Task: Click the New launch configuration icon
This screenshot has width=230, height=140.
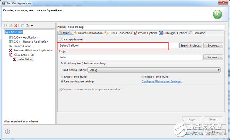Action: 6,26
